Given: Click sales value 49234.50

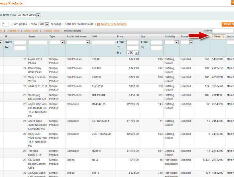Looking at the screenshot, I should tap(218, 68).
